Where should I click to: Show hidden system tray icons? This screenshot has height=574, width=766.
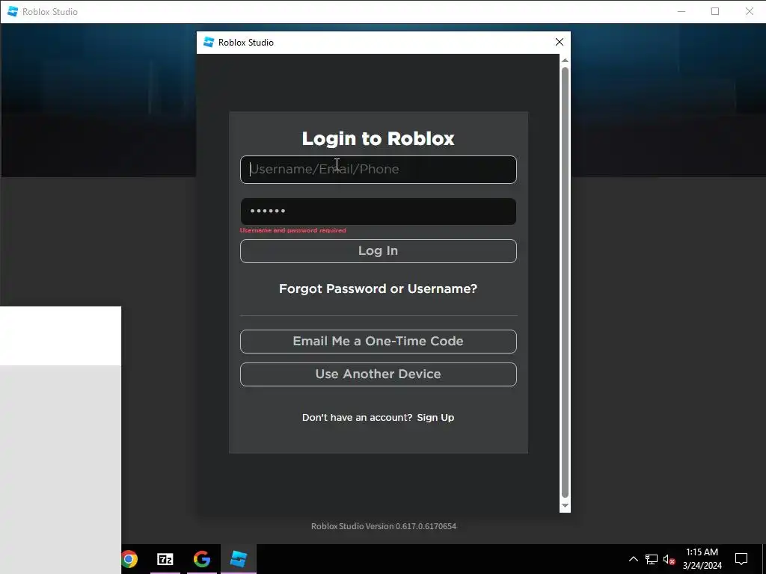coord(633,559)
